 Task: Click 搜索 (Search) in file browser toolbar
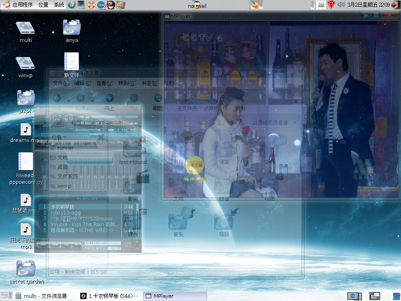[x=240, y=103]
